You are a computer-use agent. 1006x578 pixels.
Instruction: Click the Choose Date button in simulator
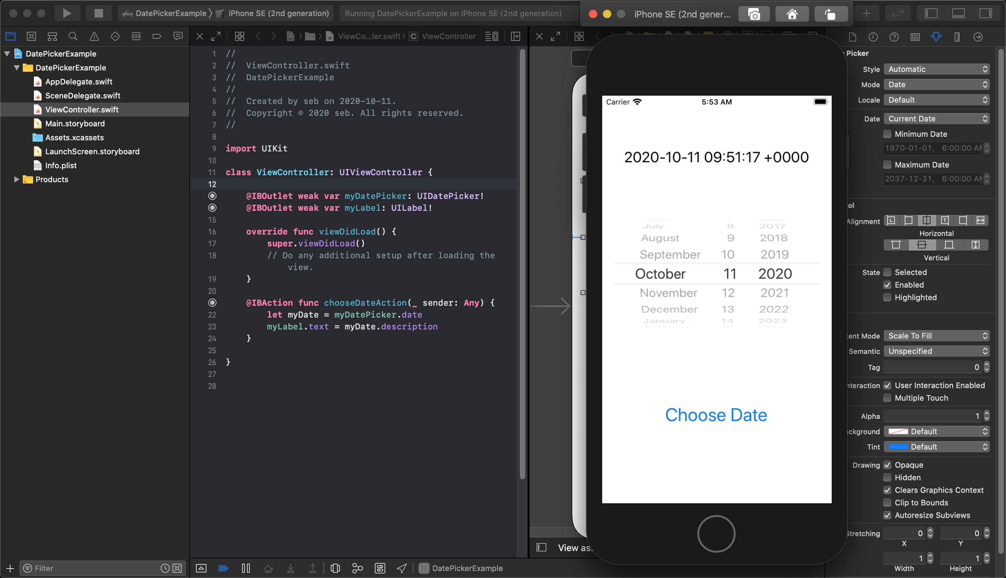(716, 414)
